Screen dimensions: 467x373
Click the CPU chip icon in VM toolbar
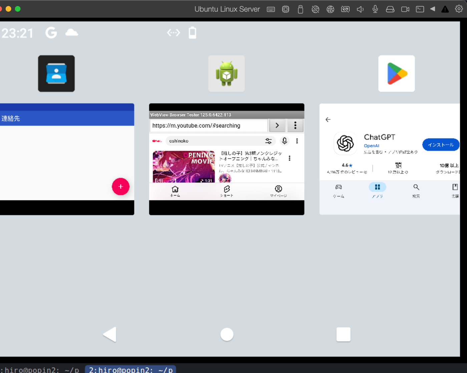pyautogui.click(x=286, y=9)
